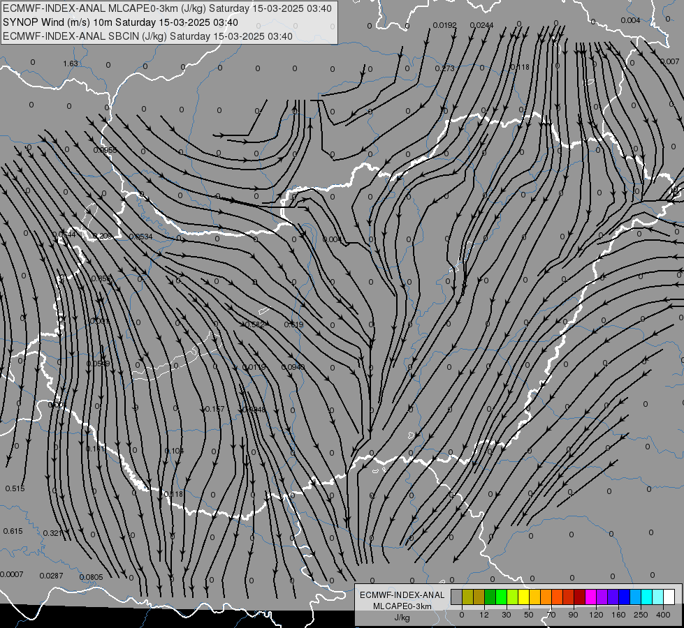
Task: Click the map value '0.515'
Action: tap(15, 488)
